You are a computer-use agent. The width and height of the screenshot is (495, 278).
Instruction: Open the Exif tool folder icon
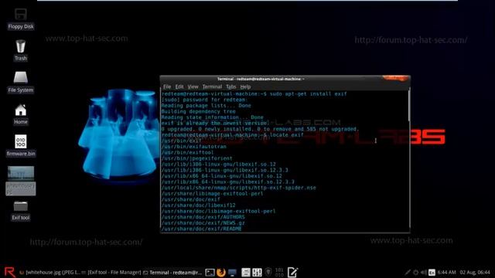click(21, 211)
